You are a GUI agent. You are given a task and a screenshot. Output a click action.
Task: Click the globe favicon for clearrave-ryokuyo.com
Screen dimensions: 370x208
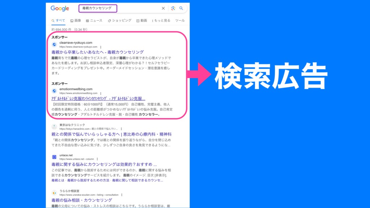pyautogui.click(x=54, y=44)
